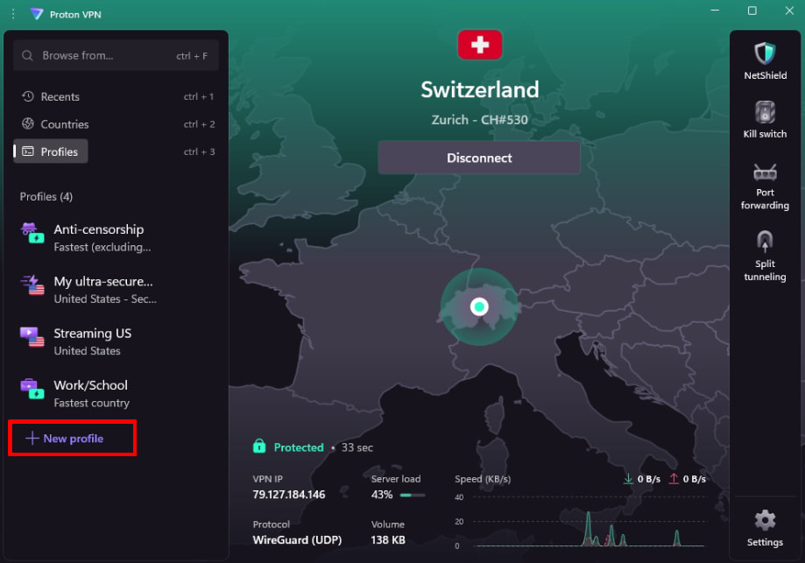
Task: Open the NetShield shield icon
Action: [765, 53]
